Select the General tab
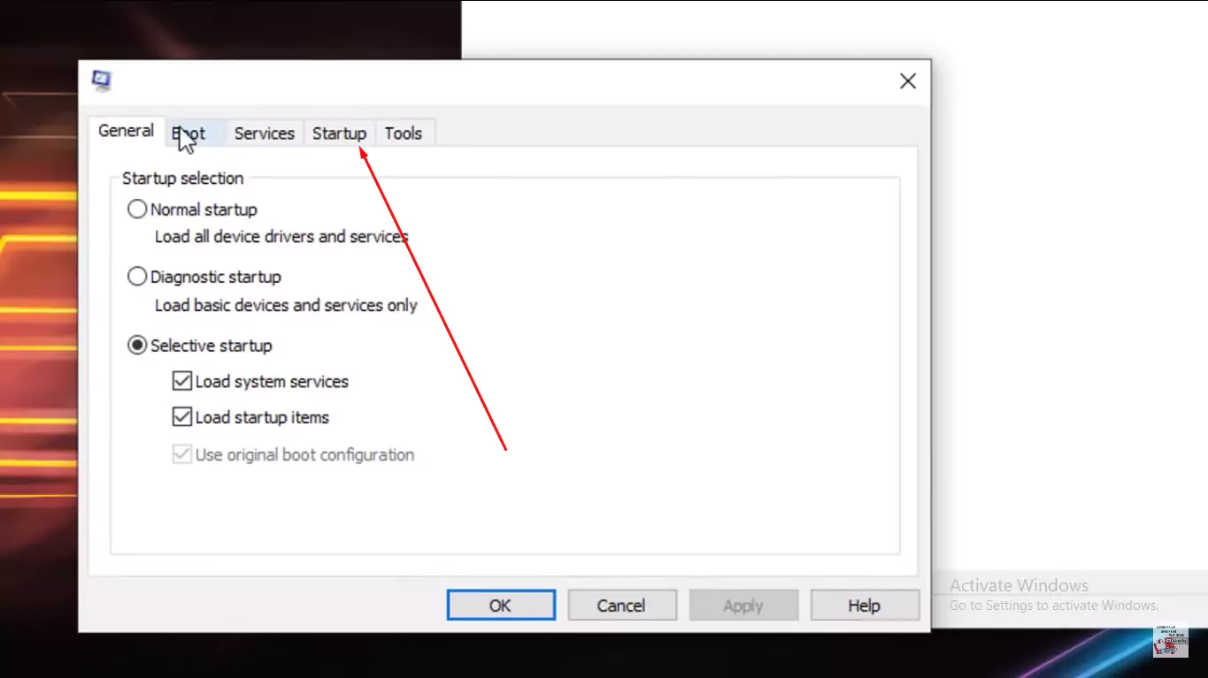The height and width of the screenshot is (678, 1208). (x=126, y=131)
